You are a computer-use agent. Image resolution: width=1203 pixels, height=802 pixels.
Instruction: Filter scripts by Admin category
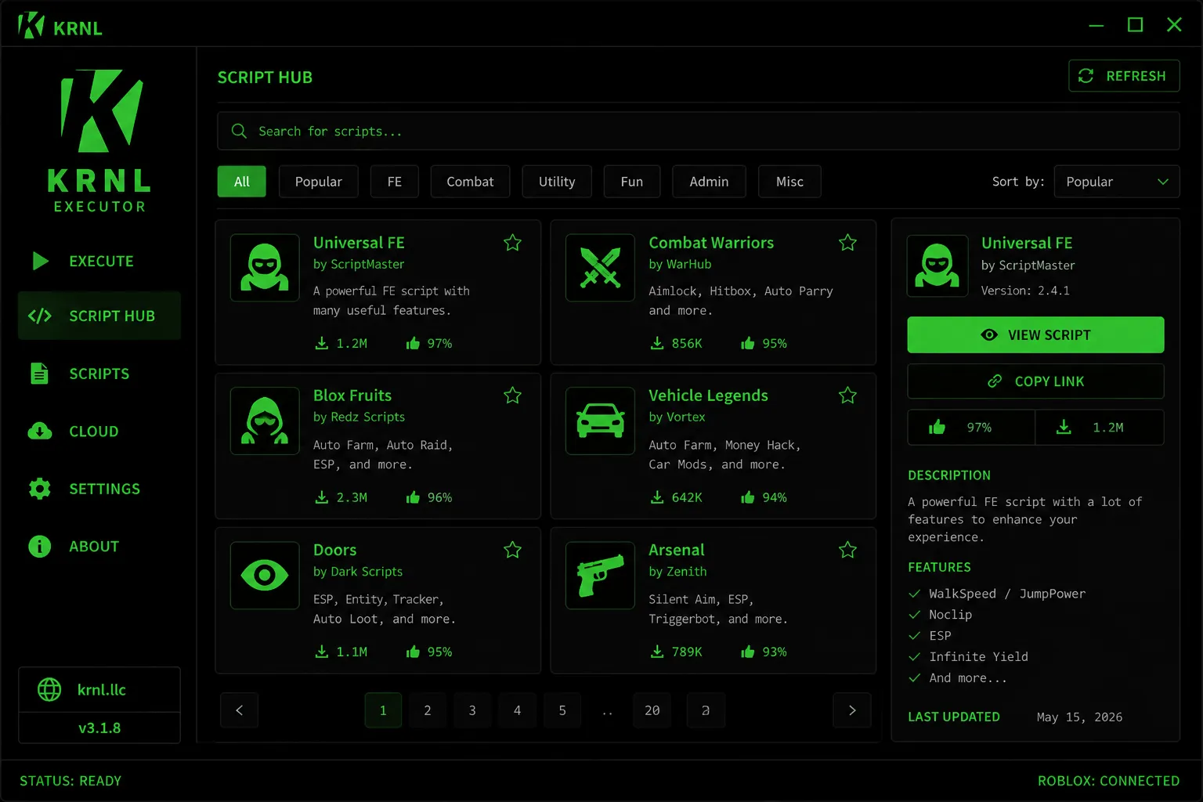[709, 182]
